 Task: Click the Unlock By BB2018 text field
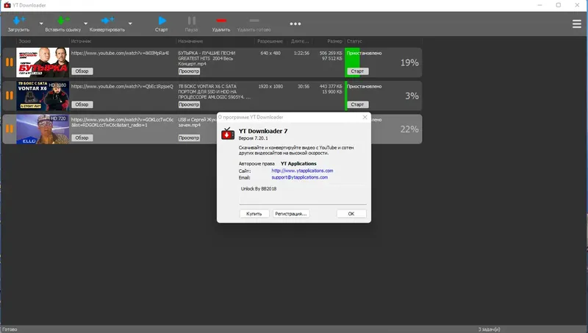click(303, 194)
